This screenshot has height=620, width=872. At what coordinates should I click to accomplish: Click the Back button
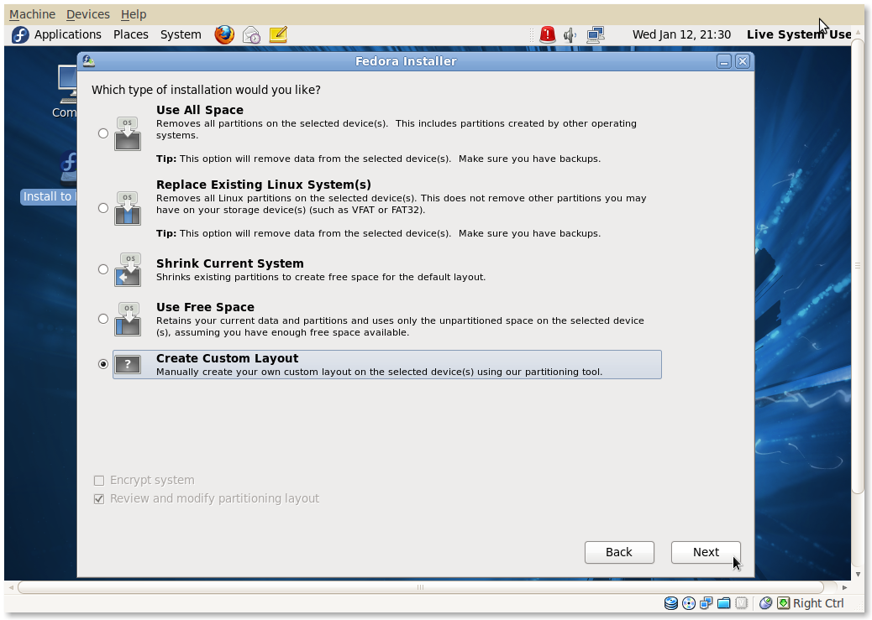tap(619, 552)
